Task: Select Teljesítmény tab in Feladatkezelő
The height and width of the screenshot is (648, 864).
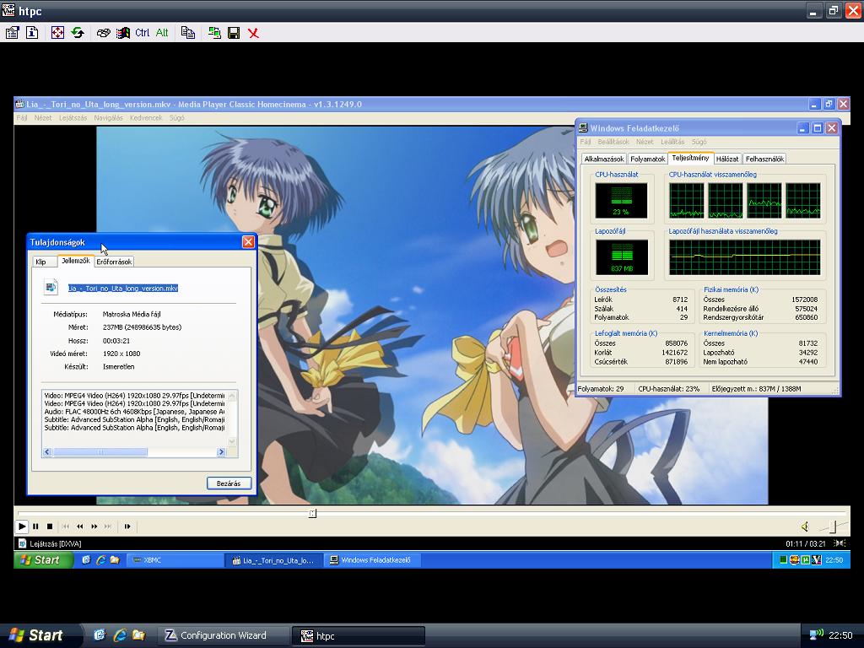Action: pyautogui.click(x=690, y=158)
